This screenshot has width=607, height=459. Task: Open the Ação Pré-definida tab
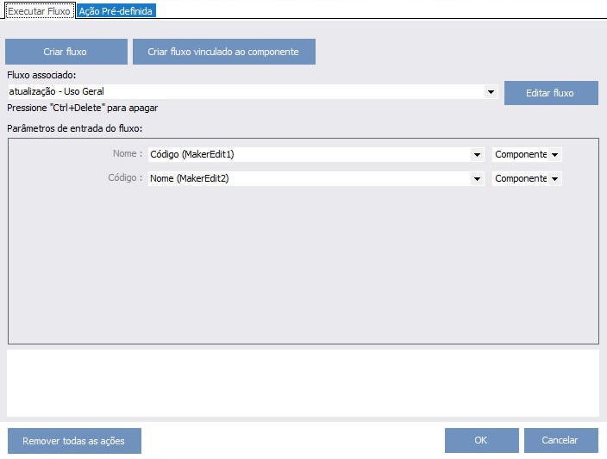click(116, 11)
